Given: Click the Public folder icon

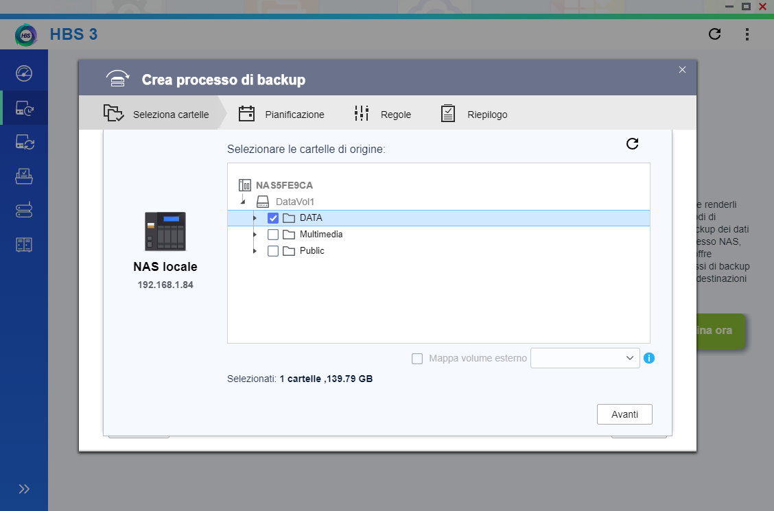Looking at the screenshot, I should click(289, 250).
